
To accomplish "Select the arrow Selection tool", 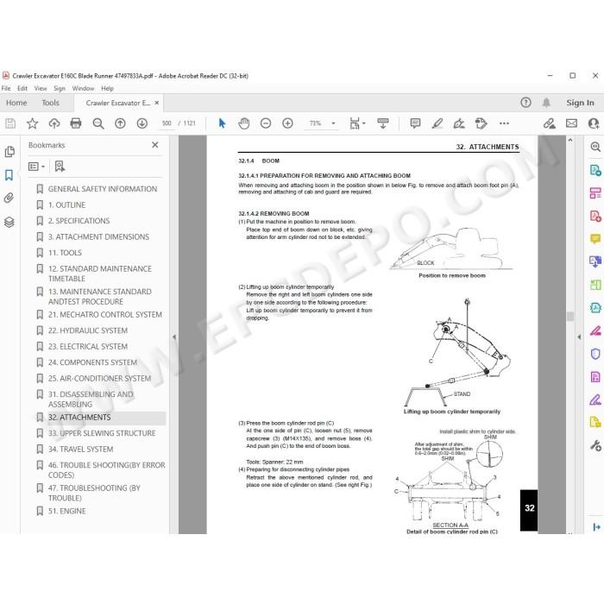I will tap(222, 123).
